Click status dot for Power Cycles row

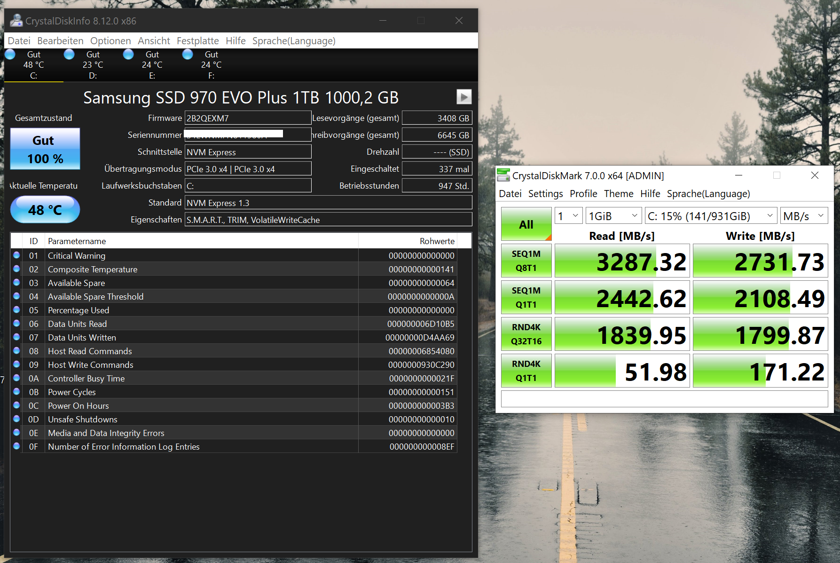point(16,391)
